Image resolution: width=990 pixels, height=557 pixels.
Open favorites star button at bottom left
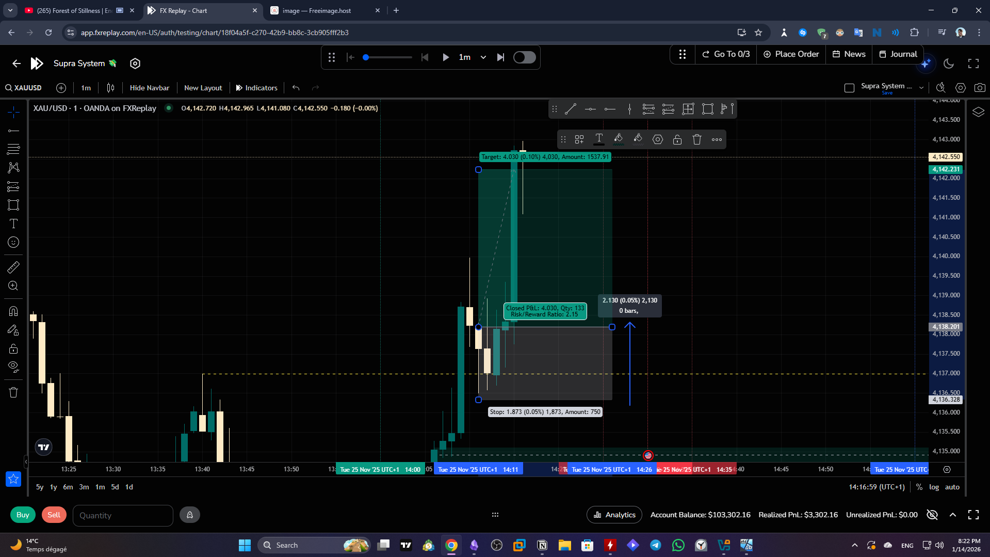(x=13, y=479)
